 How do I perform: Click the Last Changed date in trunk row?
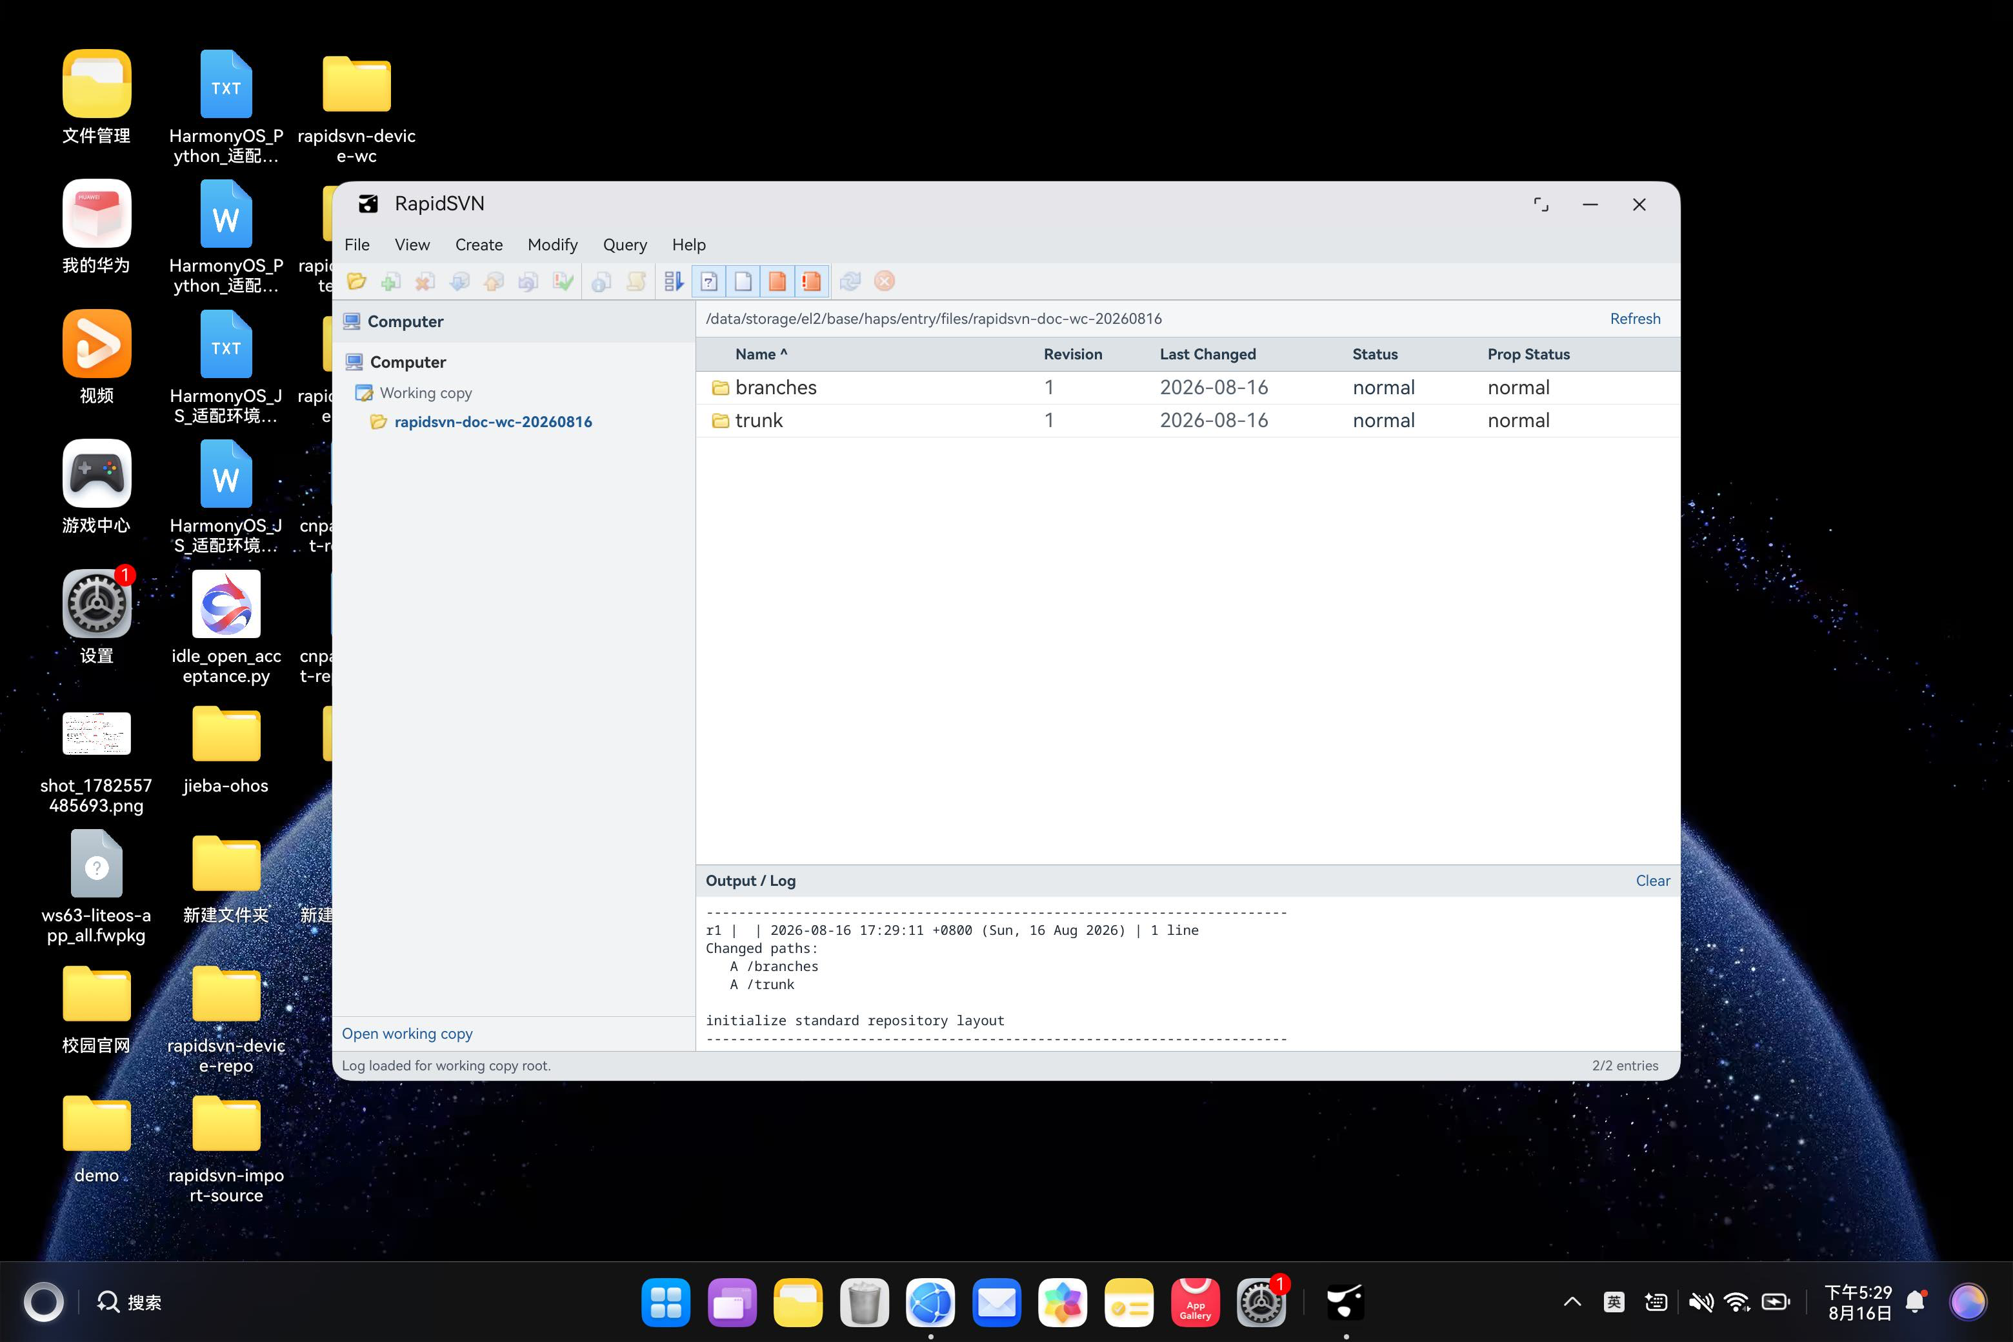pyautogui.click(x=1214, y=420)
